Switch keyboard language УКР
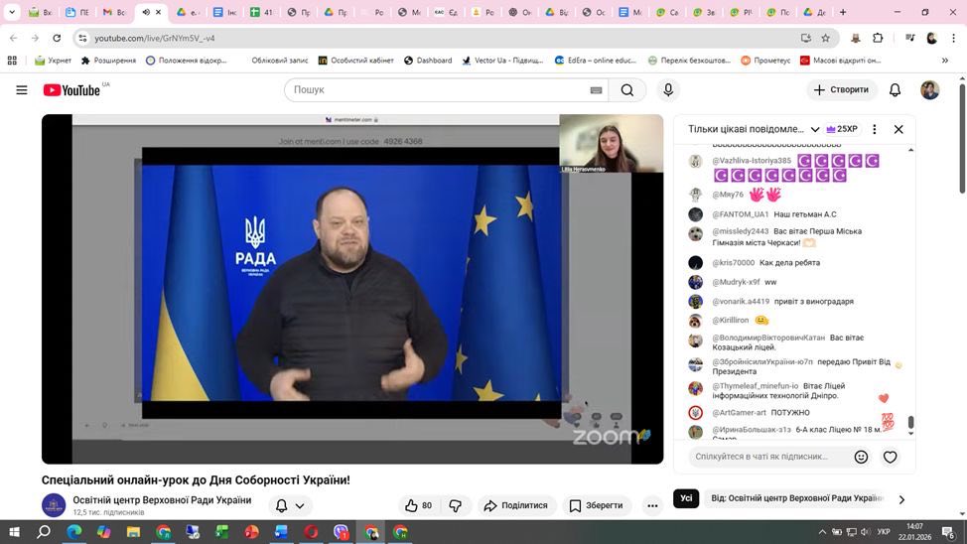 (884, 532)
